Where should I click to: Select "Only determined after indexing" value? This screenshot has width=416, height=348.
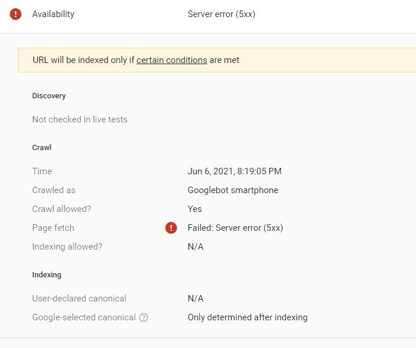click(247, 317)
